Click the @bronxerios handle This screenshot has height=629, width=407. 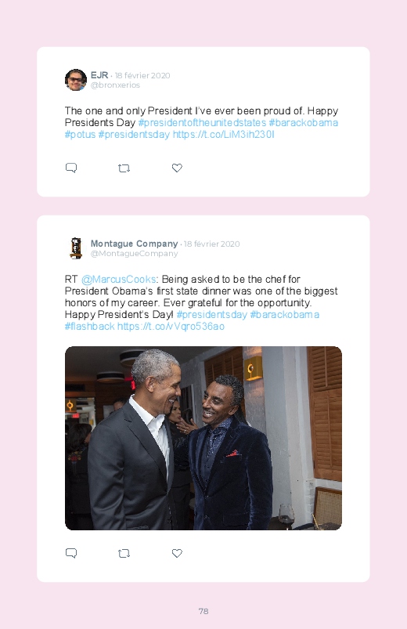pyautogui.click(x=115, y=85)
